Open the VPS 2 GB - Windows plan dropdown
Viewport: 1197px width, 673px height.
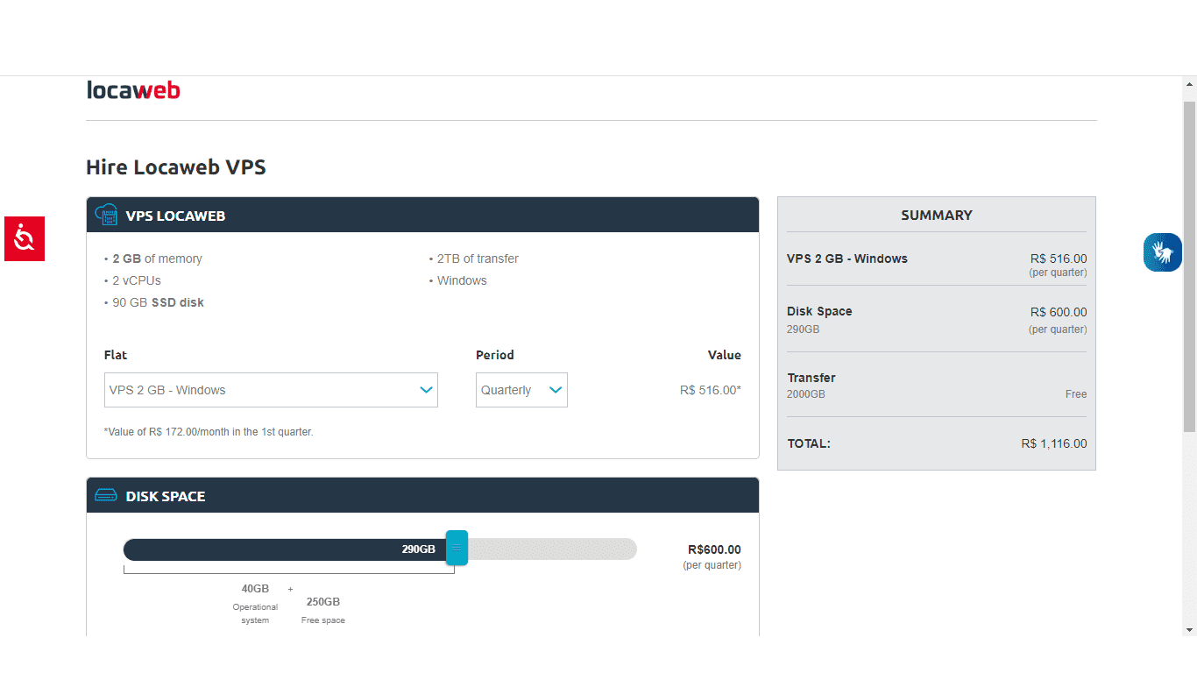pos(271,390)
